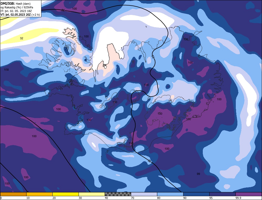Click the '99.9' legend tick label

click(238, 198)
